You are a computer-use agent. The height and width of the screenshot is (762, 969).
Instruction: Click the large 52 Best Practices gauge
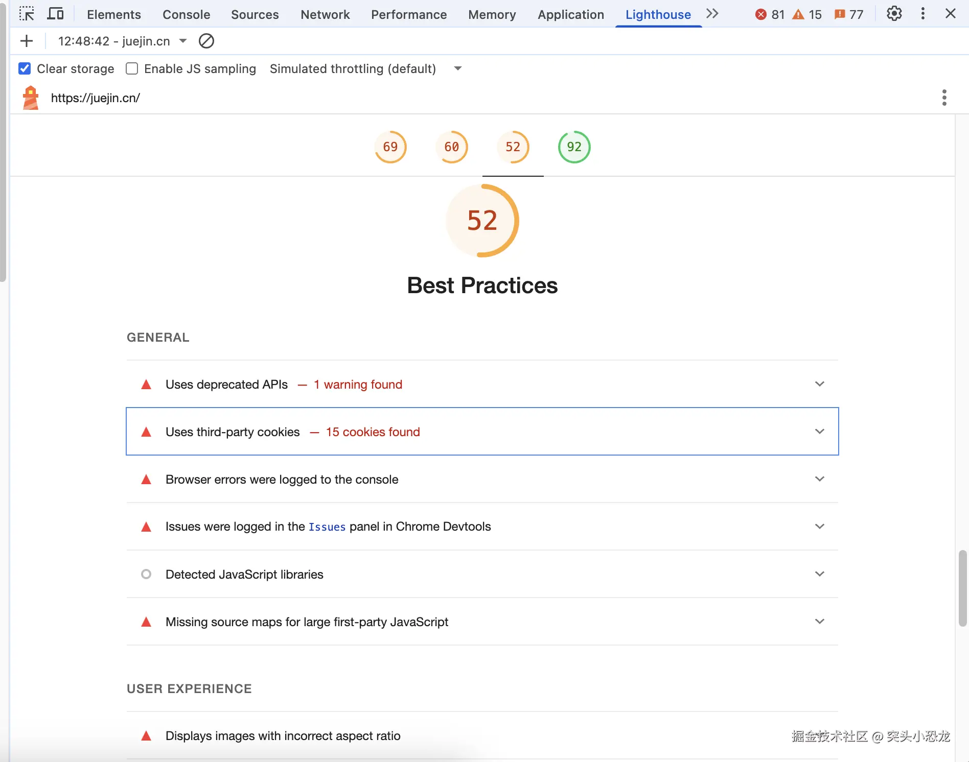coord(482,221)
